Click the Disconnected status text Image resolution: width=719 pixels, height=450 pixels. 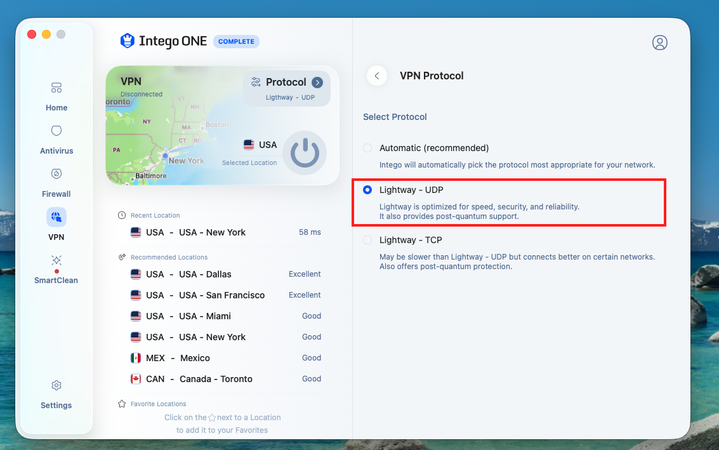pyautogui.click(x=142, y=94)
